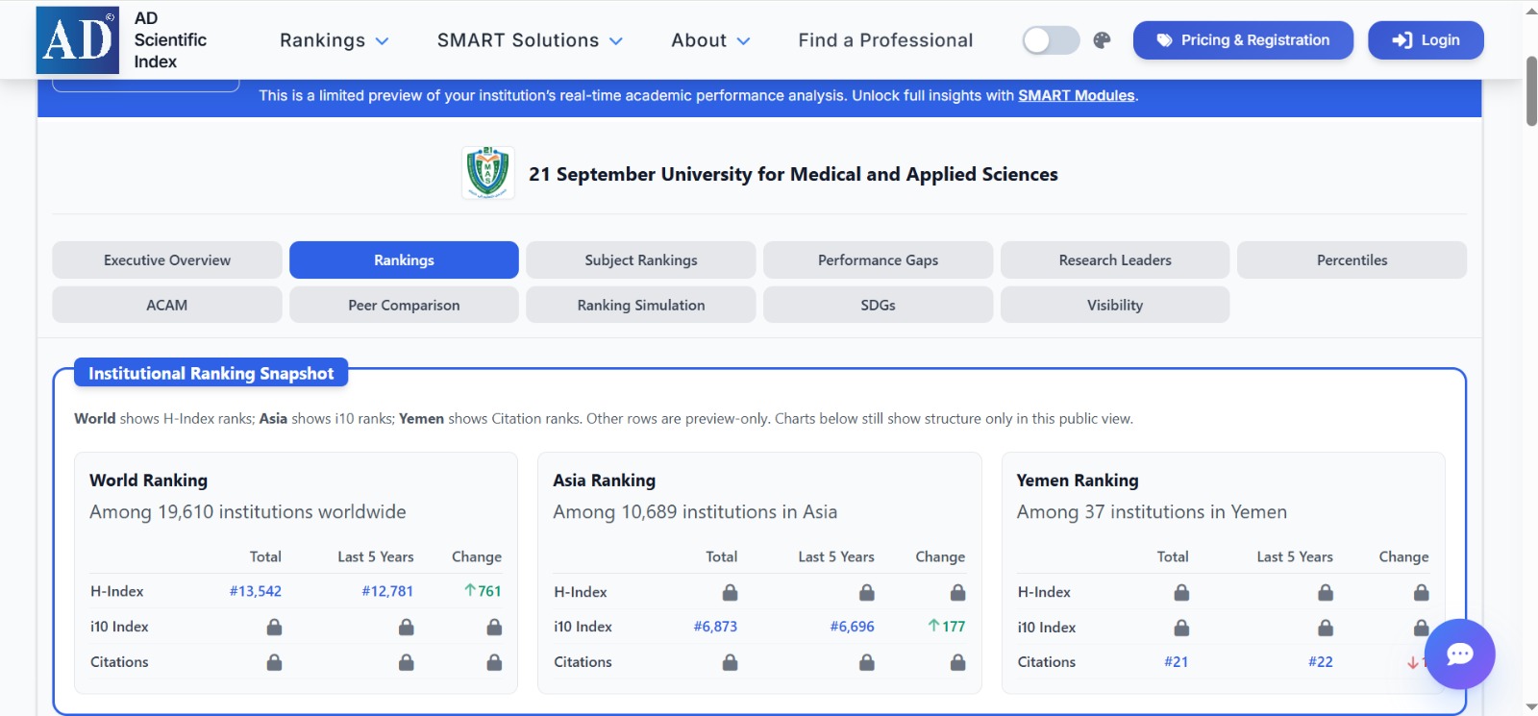
Task: Select the blue Rankings tab
Action: tap(404, 260)
